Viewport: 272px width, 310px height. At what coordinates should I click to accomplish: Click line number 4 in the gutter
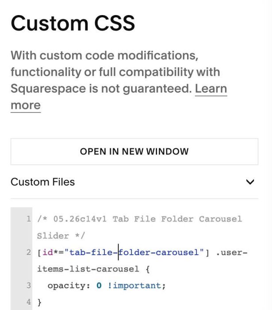pos(29,302)
